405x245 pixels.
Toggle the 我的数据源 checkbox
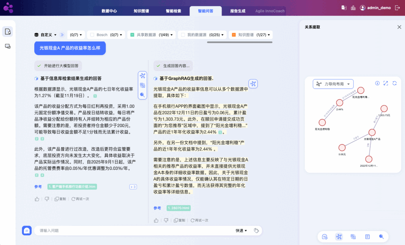pos(183,35)
